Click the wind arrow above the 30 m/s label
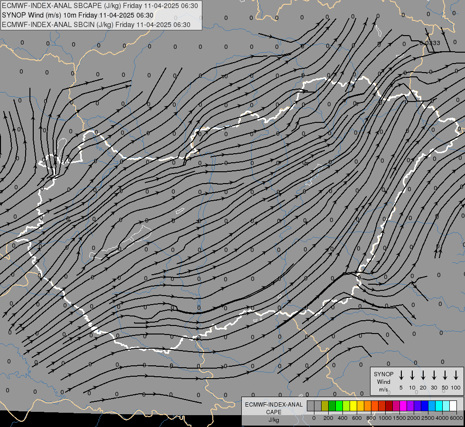Viewport: 465px width, 427px height. pyautogui.click(x=434, y=375)
